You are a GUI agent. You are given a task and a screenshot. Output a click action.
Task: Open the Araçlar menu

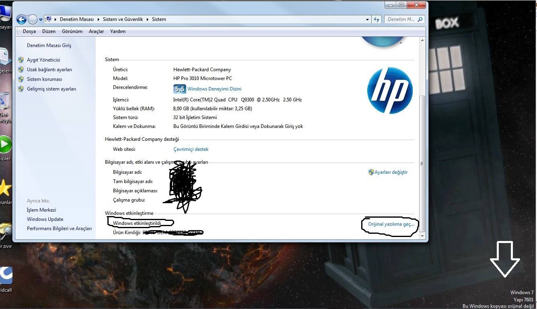coord(97,31)
